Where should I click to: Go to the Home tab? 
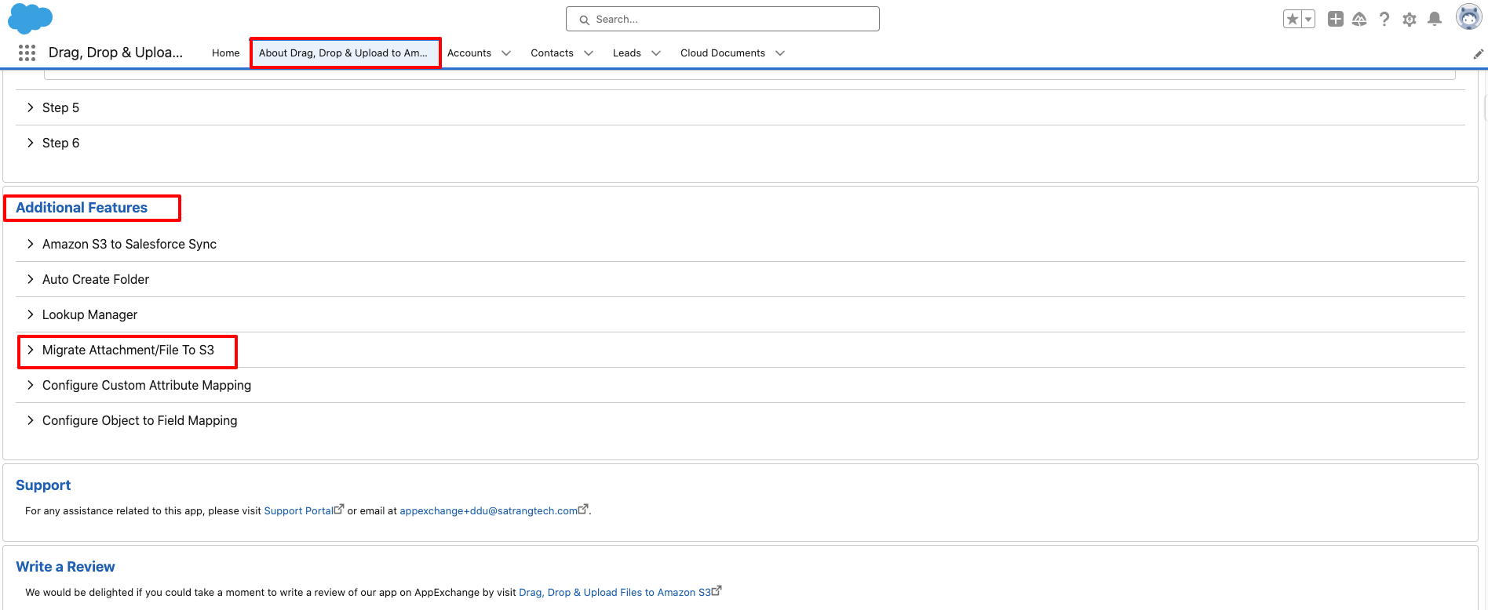pyautogui.click(x=226, y=53)
